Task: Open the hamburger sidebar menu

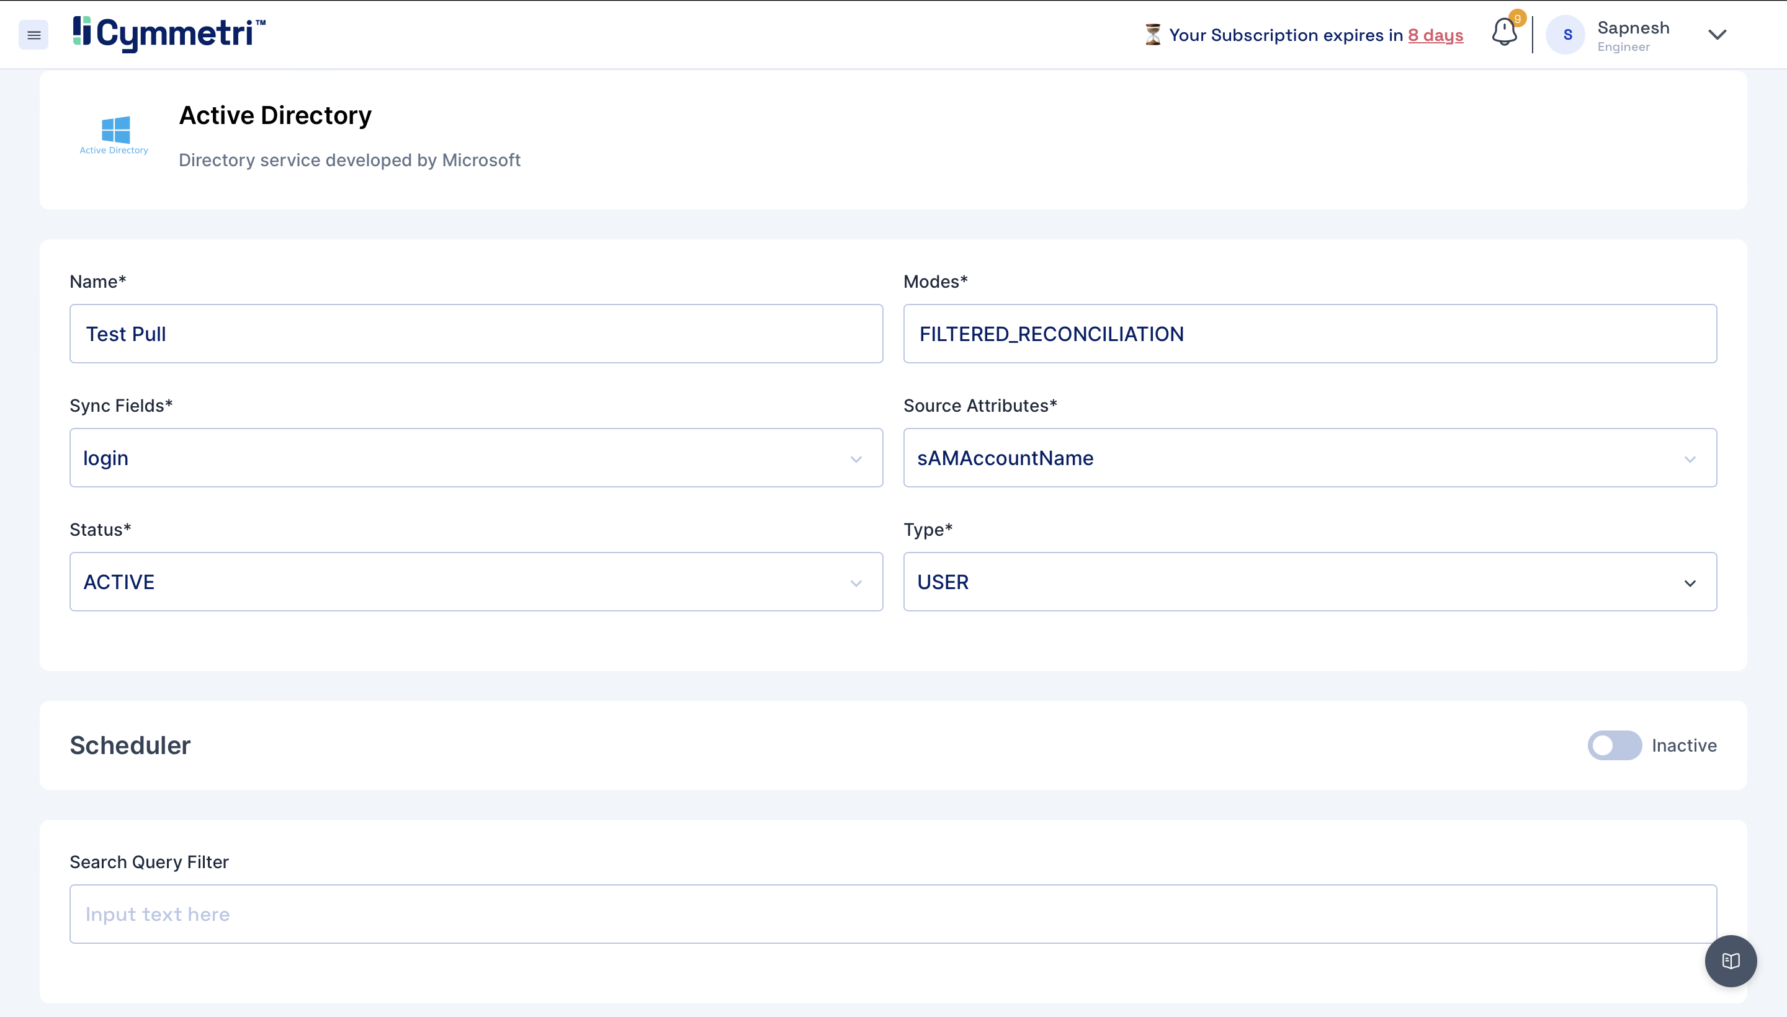Action: coord(34,35)
